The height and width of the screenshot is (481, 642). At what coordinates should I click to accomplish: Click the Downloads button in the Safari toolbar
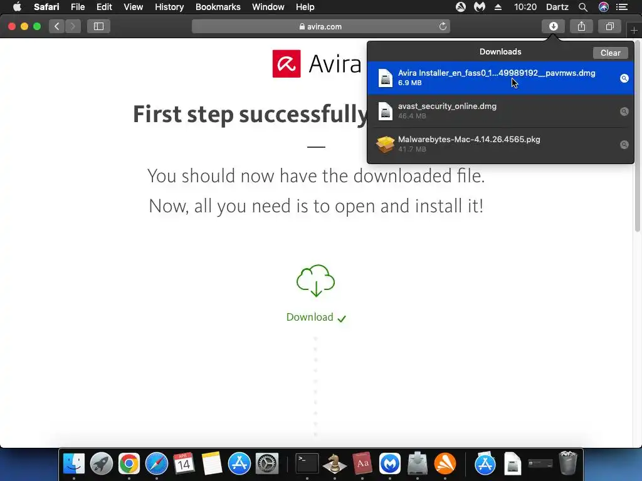[553, 26]
